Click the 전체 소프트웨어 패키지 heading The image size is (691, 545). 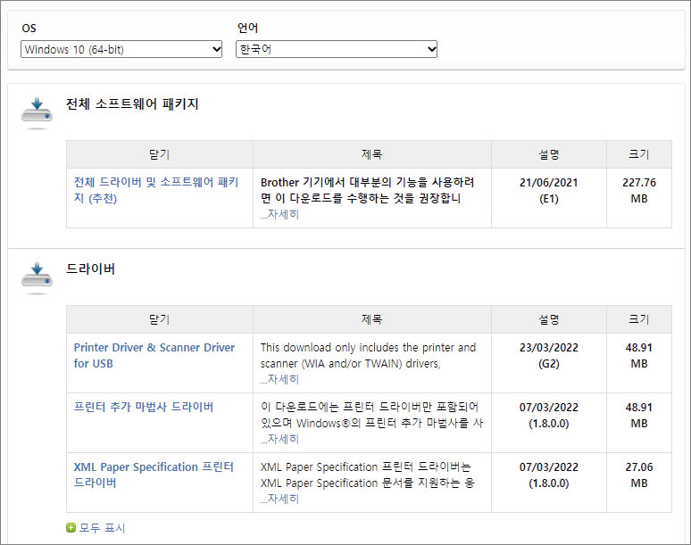pos(132,103)
